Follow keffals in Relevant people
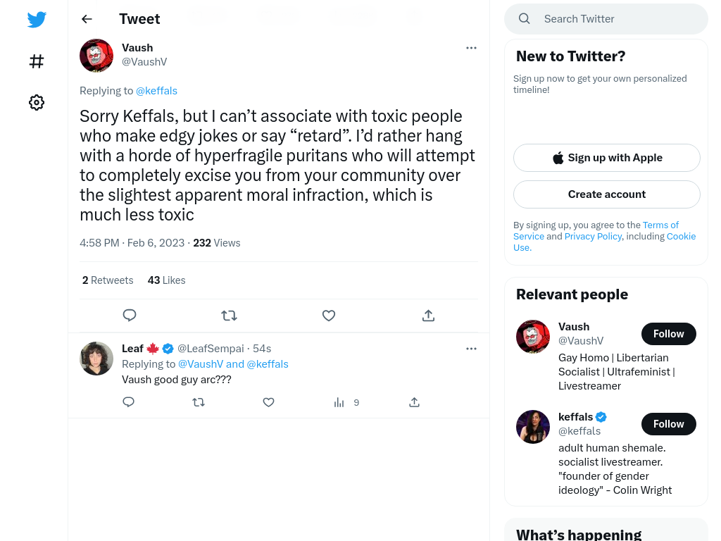This screenshot has height=541, width=721. click(x=669, y=424)
